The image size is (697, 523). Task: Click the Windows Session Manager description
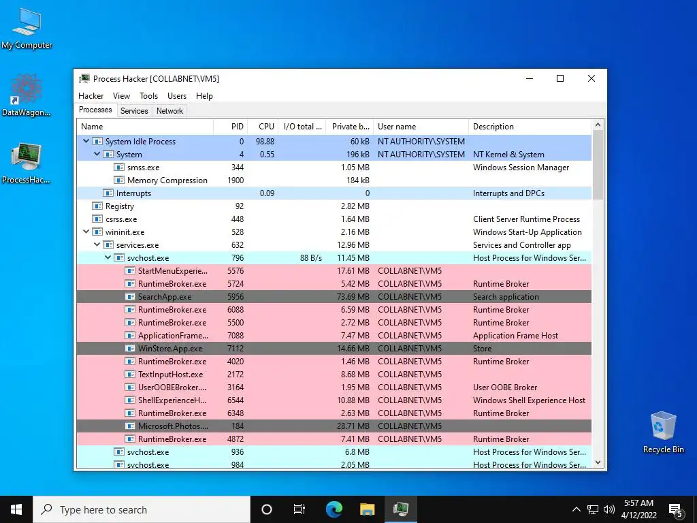point(521,168)
